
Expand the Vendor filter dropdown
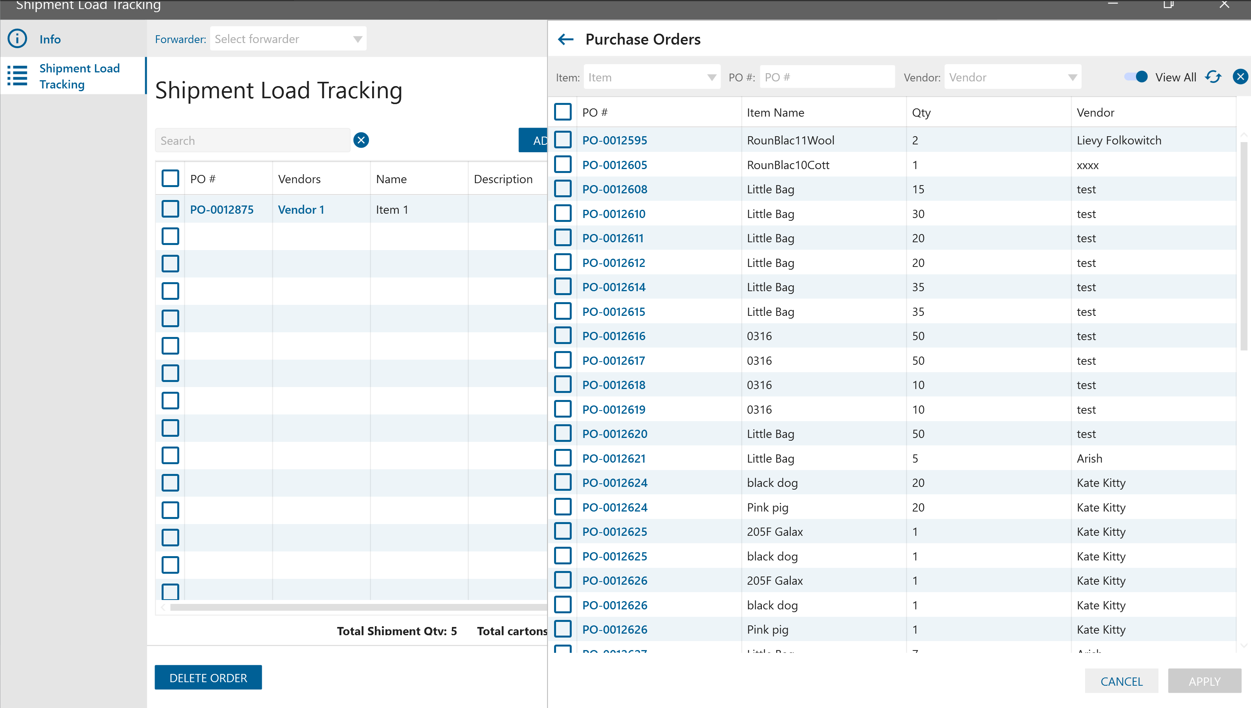[1012, 77]
